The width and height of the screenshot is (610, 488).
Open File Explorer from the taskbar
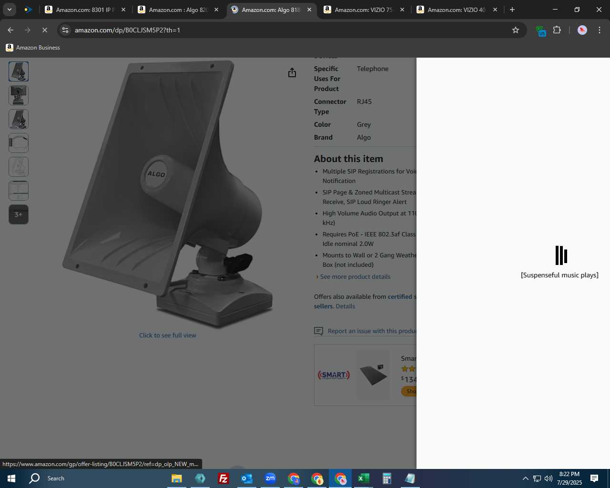coord(177,478)
